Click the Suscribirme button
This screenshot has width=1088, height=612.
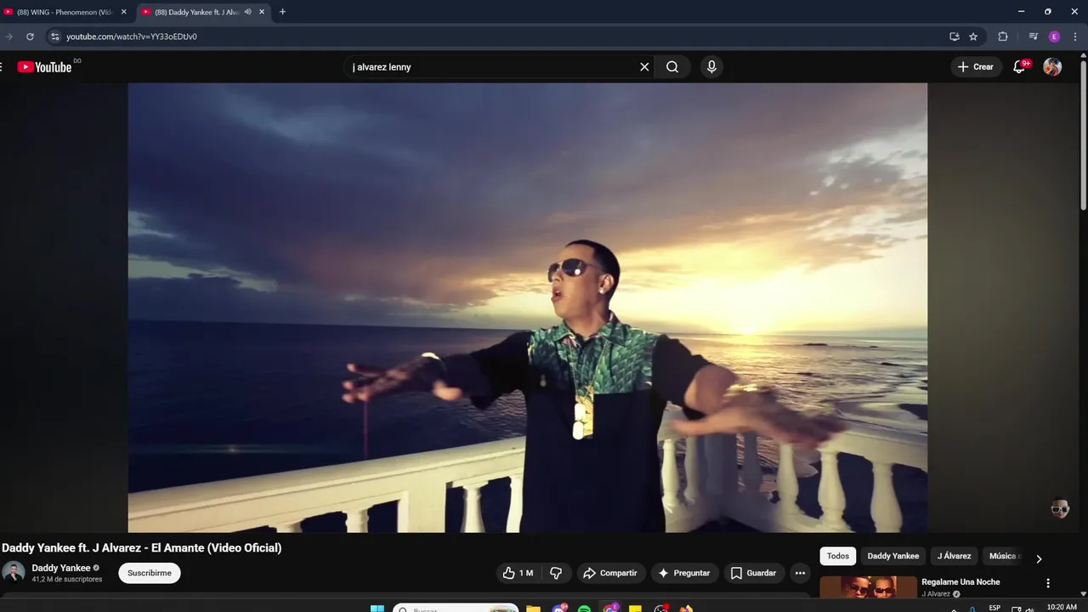(x=150, y=573)
